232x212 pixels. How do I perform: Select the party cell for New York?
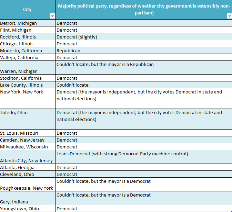[x=144, y=99]
